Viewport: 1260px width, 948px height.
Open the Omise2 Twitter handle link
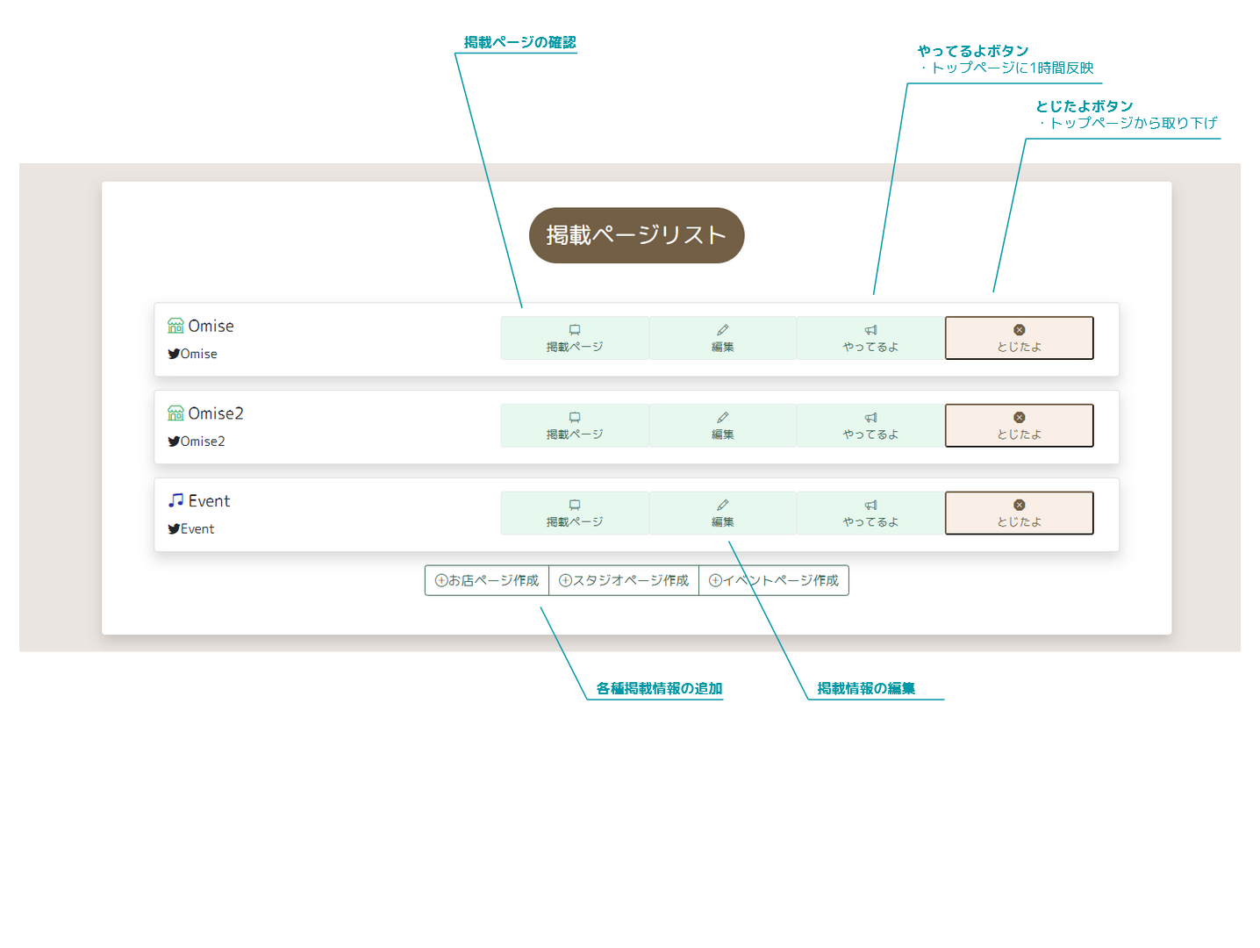pos(203,442)
